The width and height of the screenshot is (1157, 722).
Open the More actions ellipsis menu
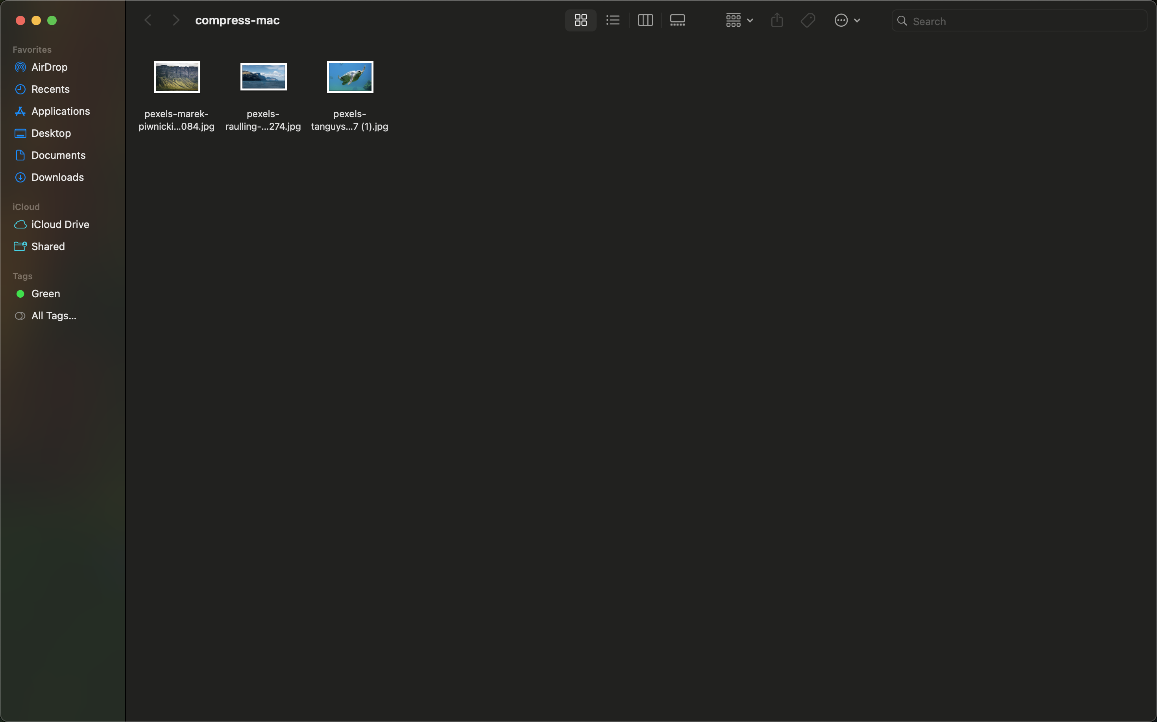[x=846, y=20]
